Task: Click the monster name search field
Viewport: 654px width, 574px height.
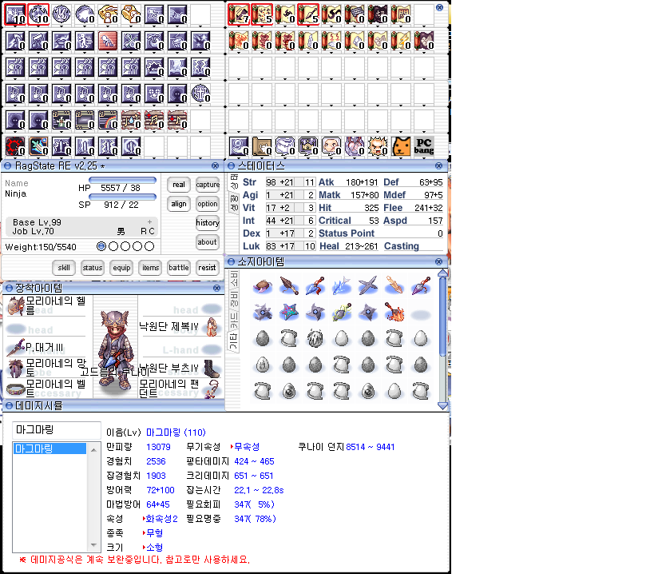Action: coord(57,430)
